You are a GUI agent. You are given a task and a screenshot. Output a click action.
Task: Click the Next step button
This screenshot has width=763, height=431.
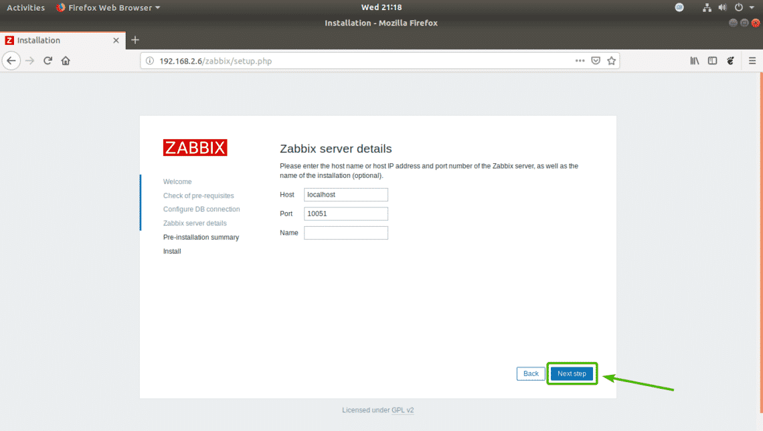pyautogui.click(x=572, y=373)
